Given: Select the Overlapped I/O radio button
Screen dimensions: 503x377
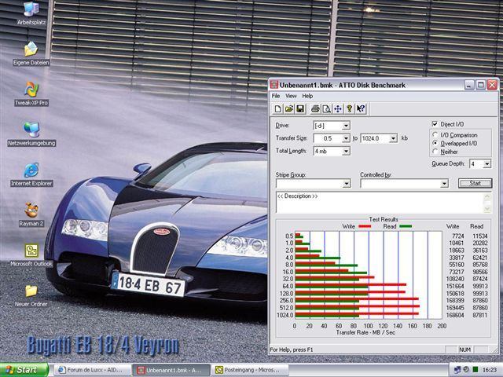Looking at the screenshot, I should pos(435,143).
